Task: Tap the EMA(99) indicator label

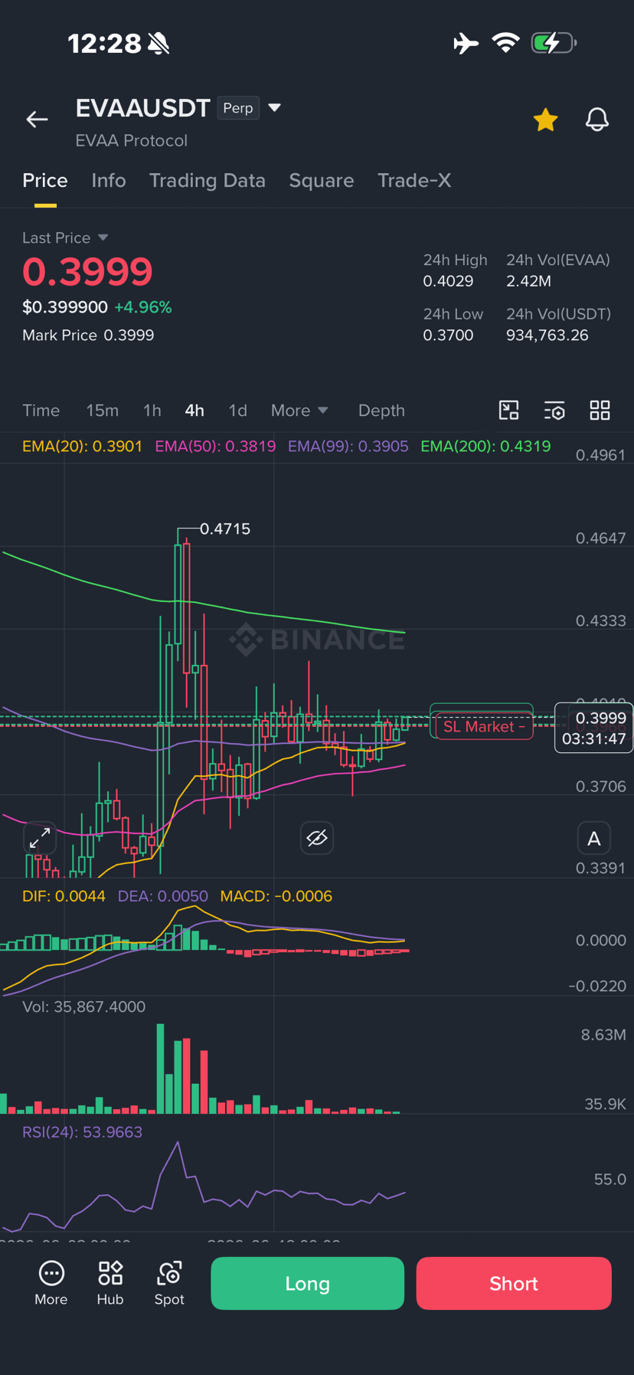Action: tap(348, 447)
